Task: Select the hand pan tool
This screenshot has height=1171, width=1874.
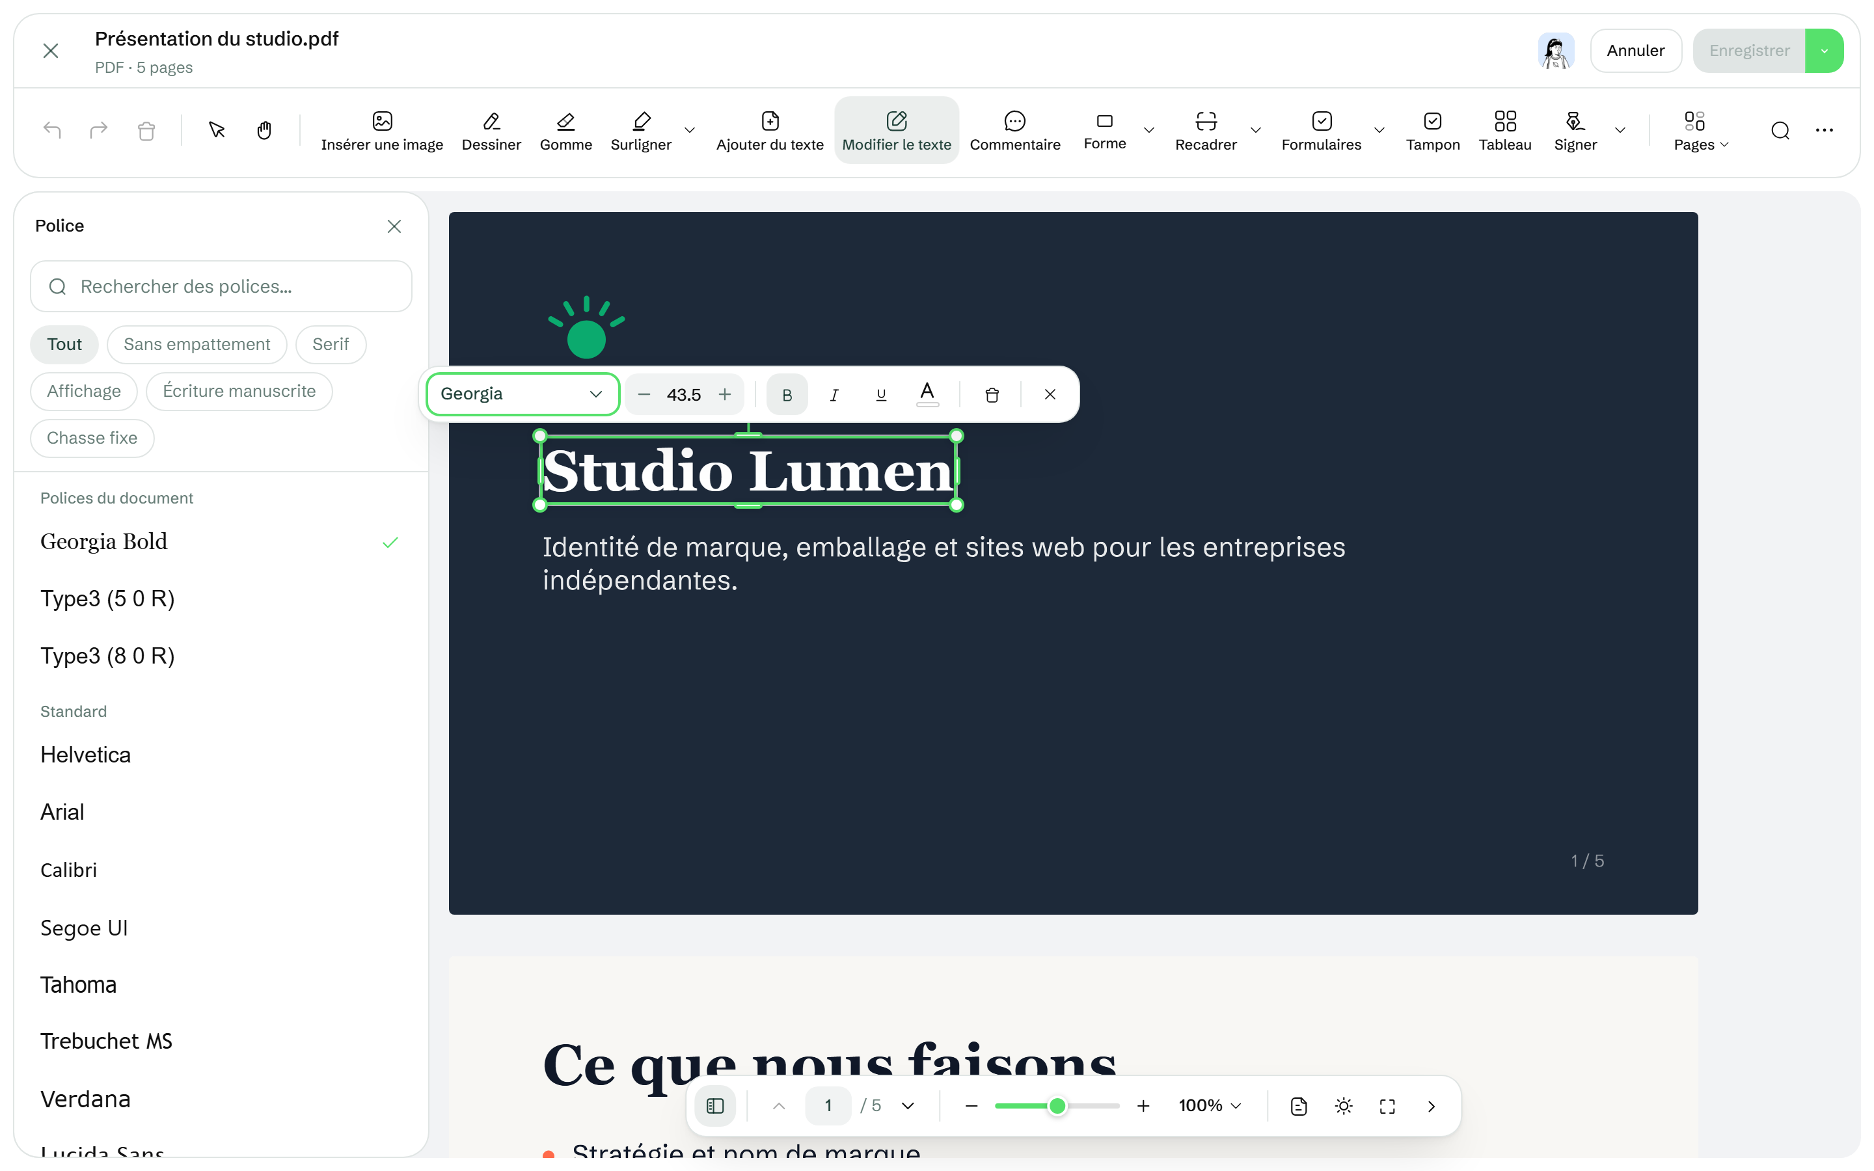Action: tap(264, 130)
